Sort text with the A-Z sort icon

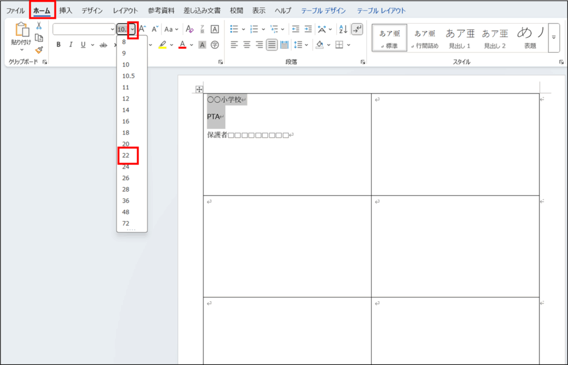[x=343, y=29]
